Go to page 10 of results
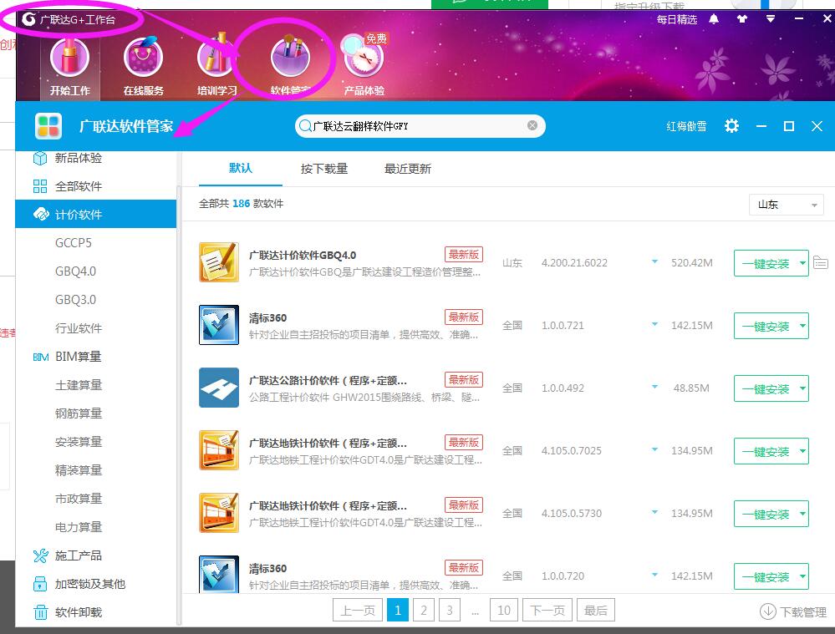The image size is (835, 634). [x=504, y=610]
